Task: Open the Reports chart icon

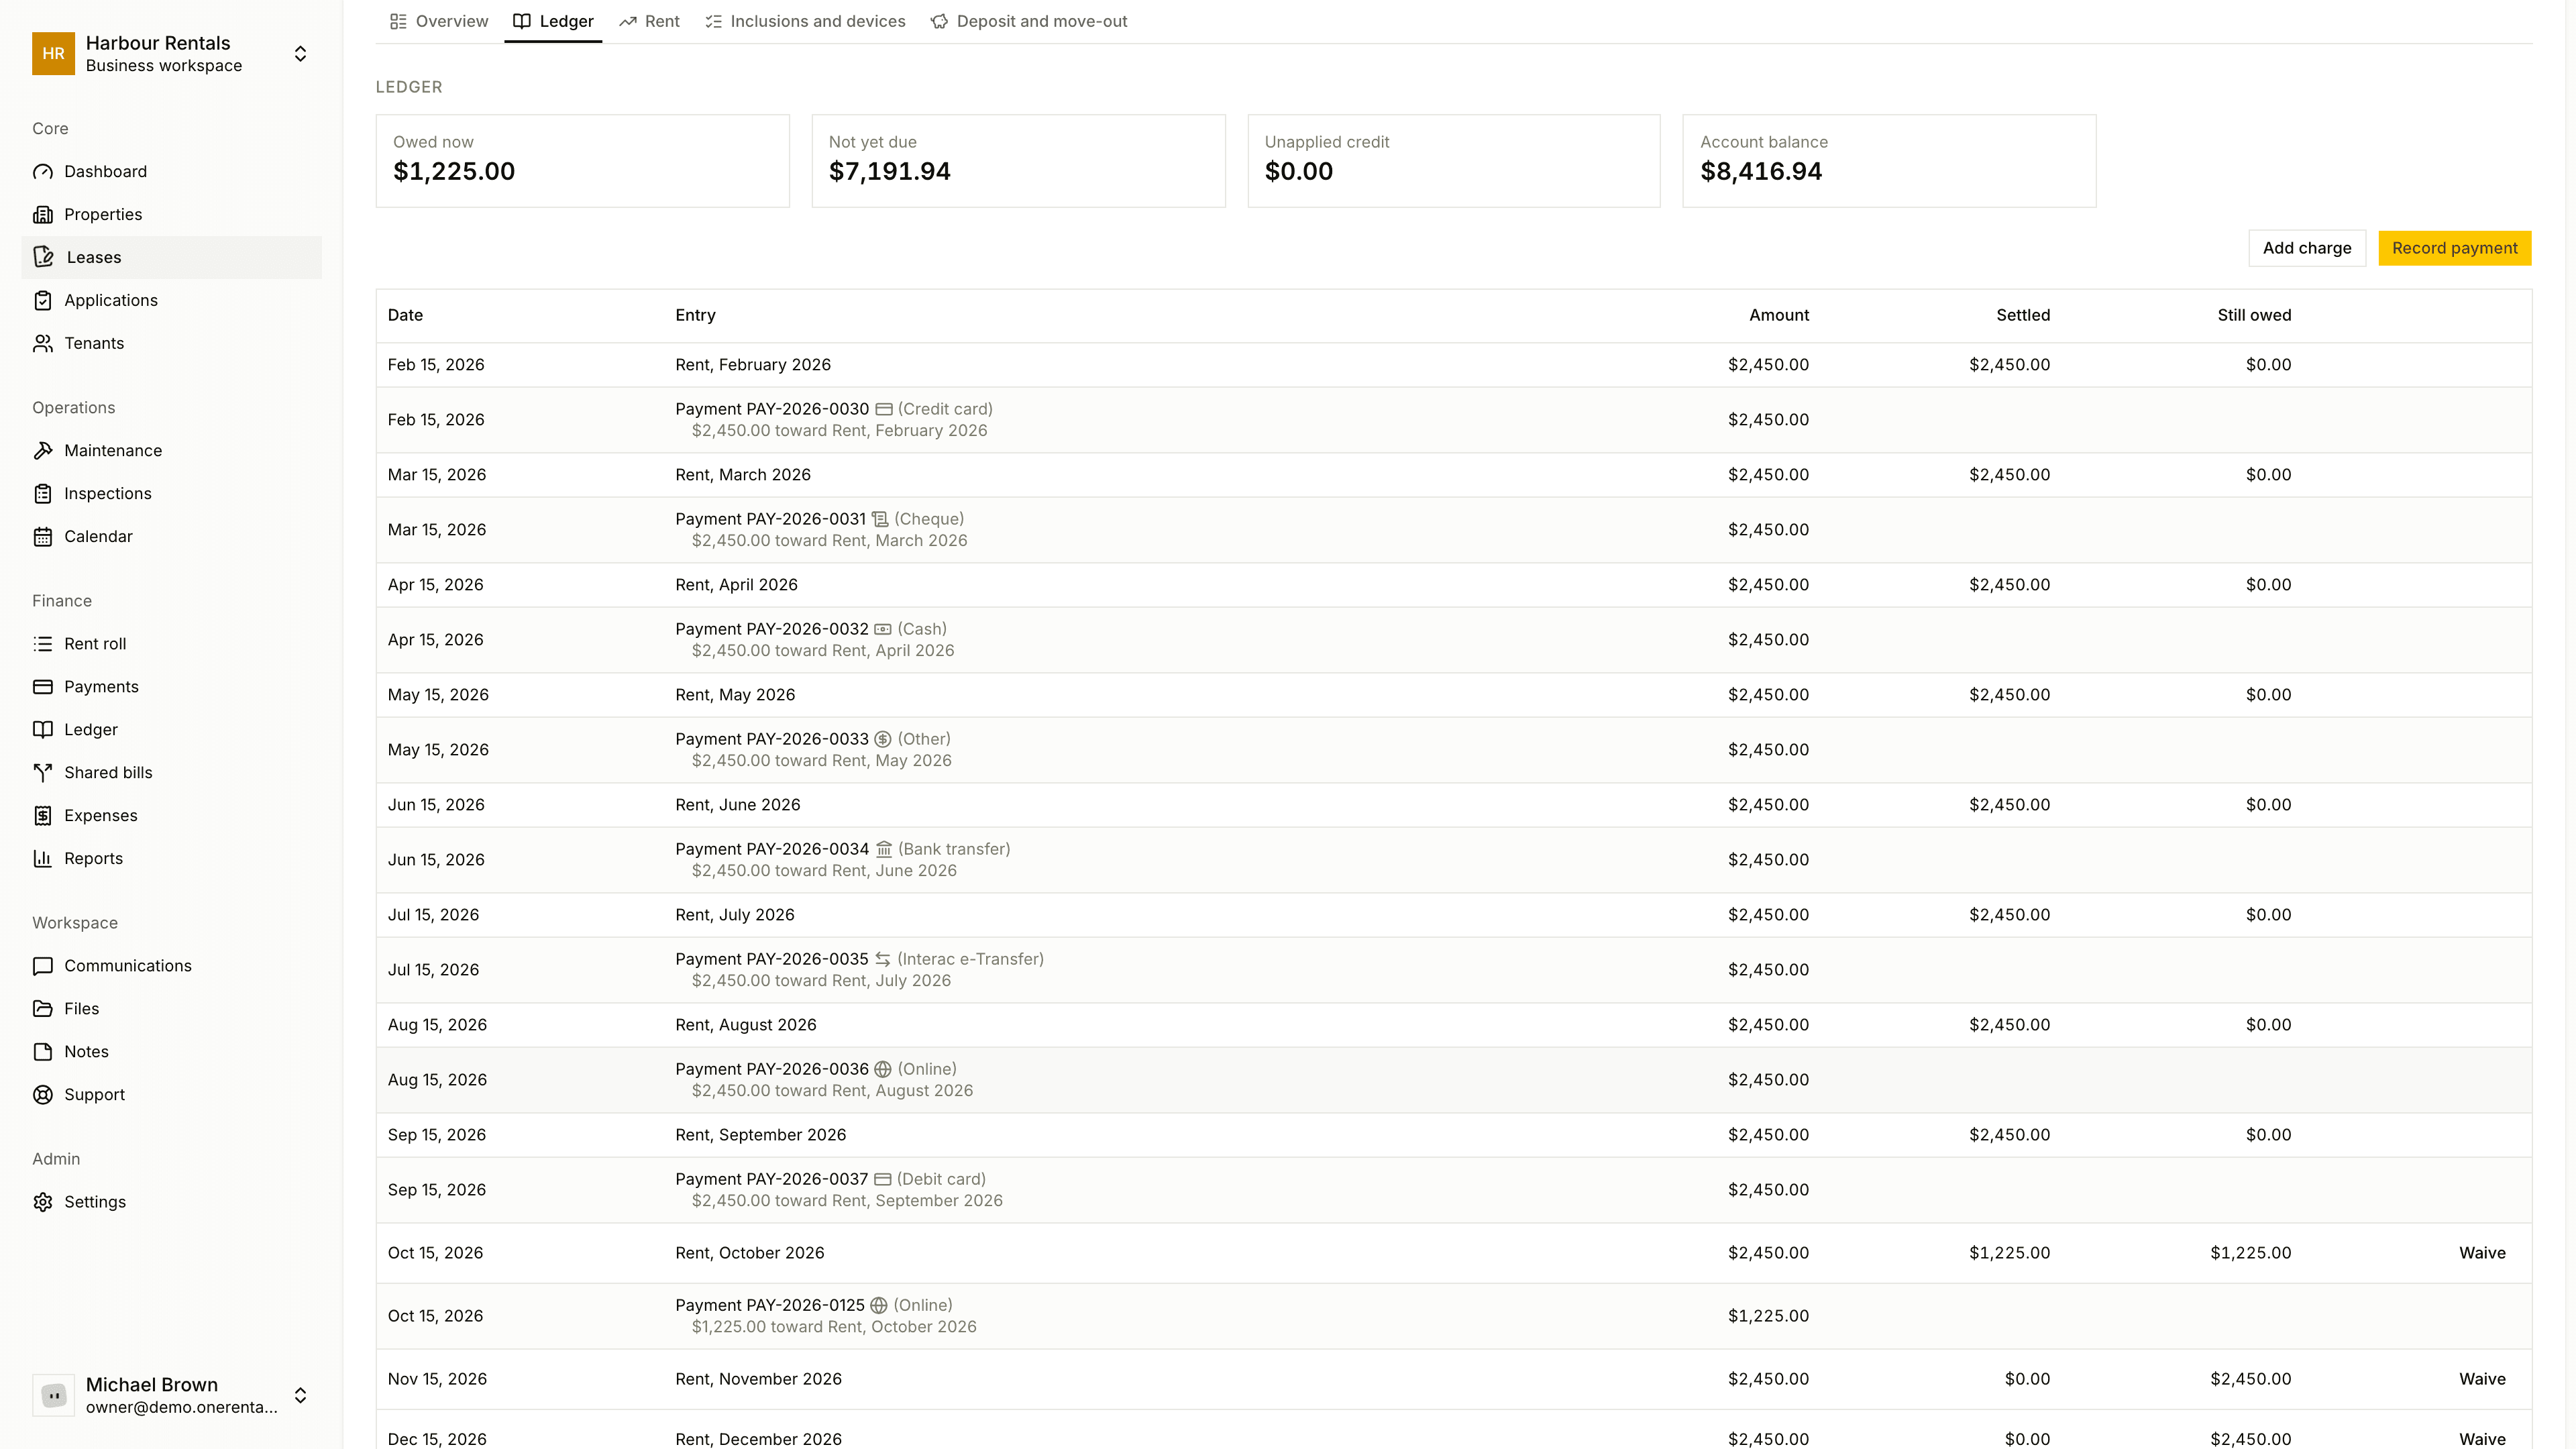Action: 43,859
